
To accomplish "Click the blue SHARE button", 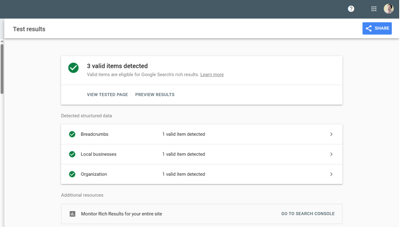I will [x=377, y=29].
